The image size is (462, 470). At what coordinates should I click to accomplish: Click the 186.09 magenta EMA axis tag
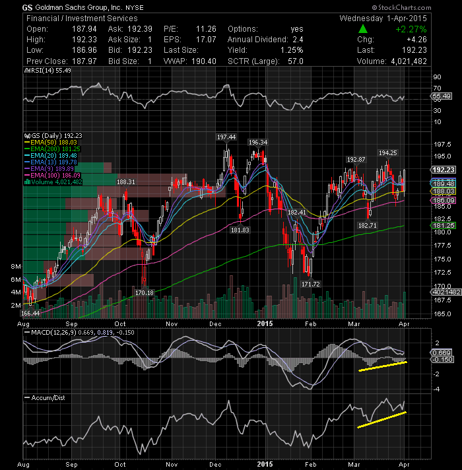coord(443,201)
